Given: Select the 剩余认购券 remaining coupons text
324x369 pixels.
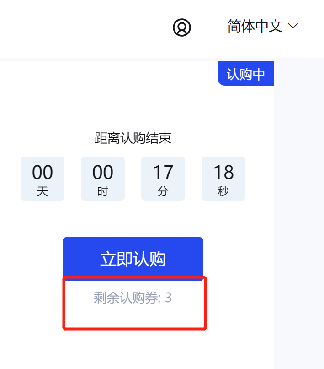Looking at the screenshot, I should click(133, 298).
